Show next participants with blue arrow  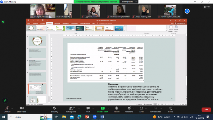point(187,11)
